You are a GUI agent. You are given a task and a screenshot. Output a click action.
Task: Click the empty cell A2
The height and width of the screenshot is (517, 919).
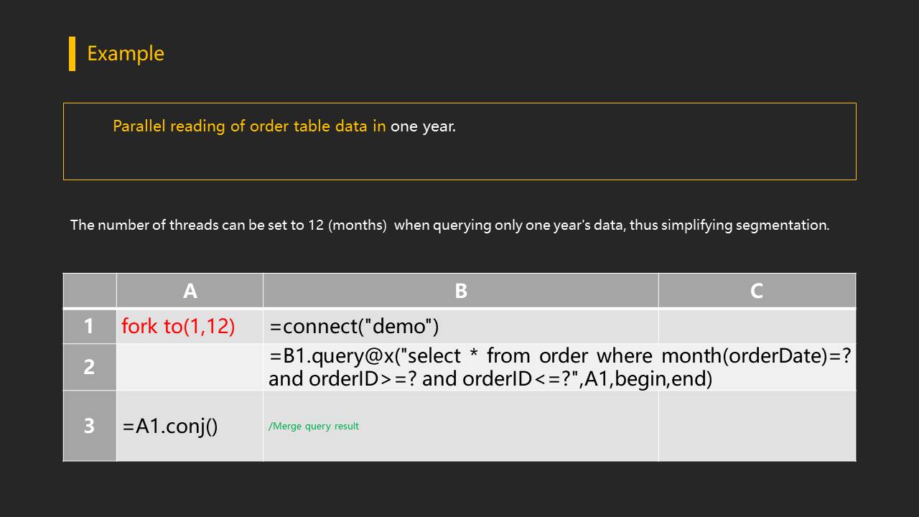pos(190,367)
